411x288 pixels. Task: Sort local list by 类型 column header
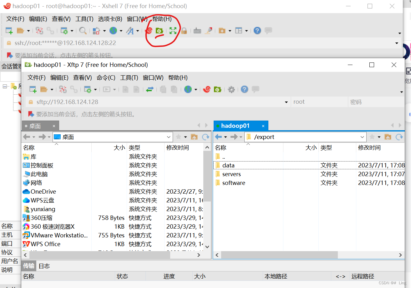pos(145,147)
